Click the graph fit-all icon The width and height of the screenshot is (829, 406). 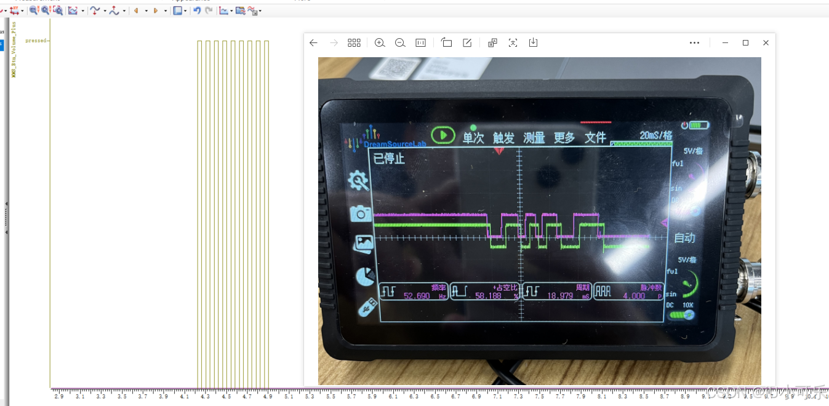[73, 10]
